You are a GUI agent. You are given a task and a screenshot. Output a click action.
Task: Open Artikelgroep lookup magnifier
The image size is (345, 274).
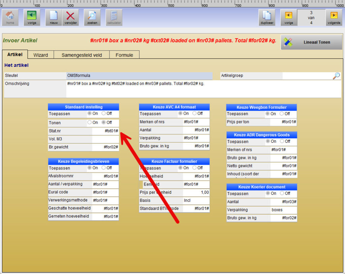[x=336, y=76]
